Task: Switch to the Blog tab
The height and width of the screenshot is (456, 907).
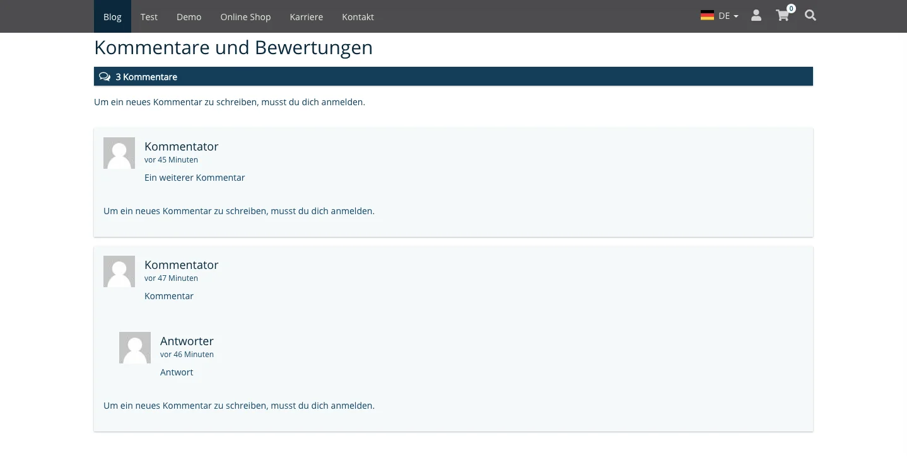Action: pos(112,17)
